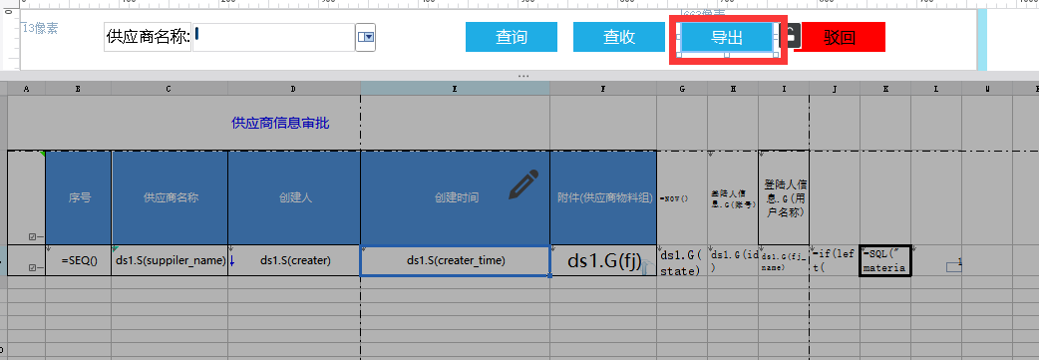Click the small widget icon in column L
1039x360 pixels.
[x=953, y=266]
